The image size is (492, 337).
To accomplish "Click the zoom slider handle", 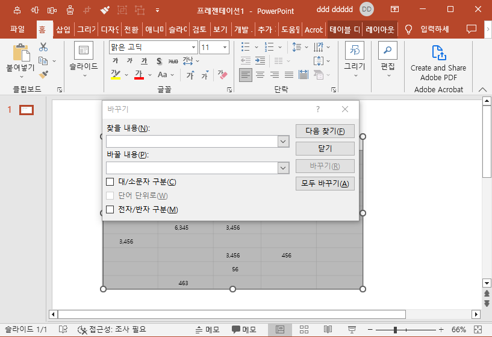I will pos(396,330).
